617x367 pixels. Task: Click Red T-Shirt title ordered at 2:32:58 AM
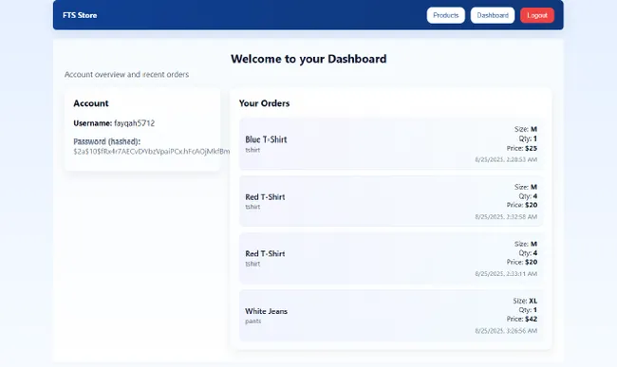[265, 197]
